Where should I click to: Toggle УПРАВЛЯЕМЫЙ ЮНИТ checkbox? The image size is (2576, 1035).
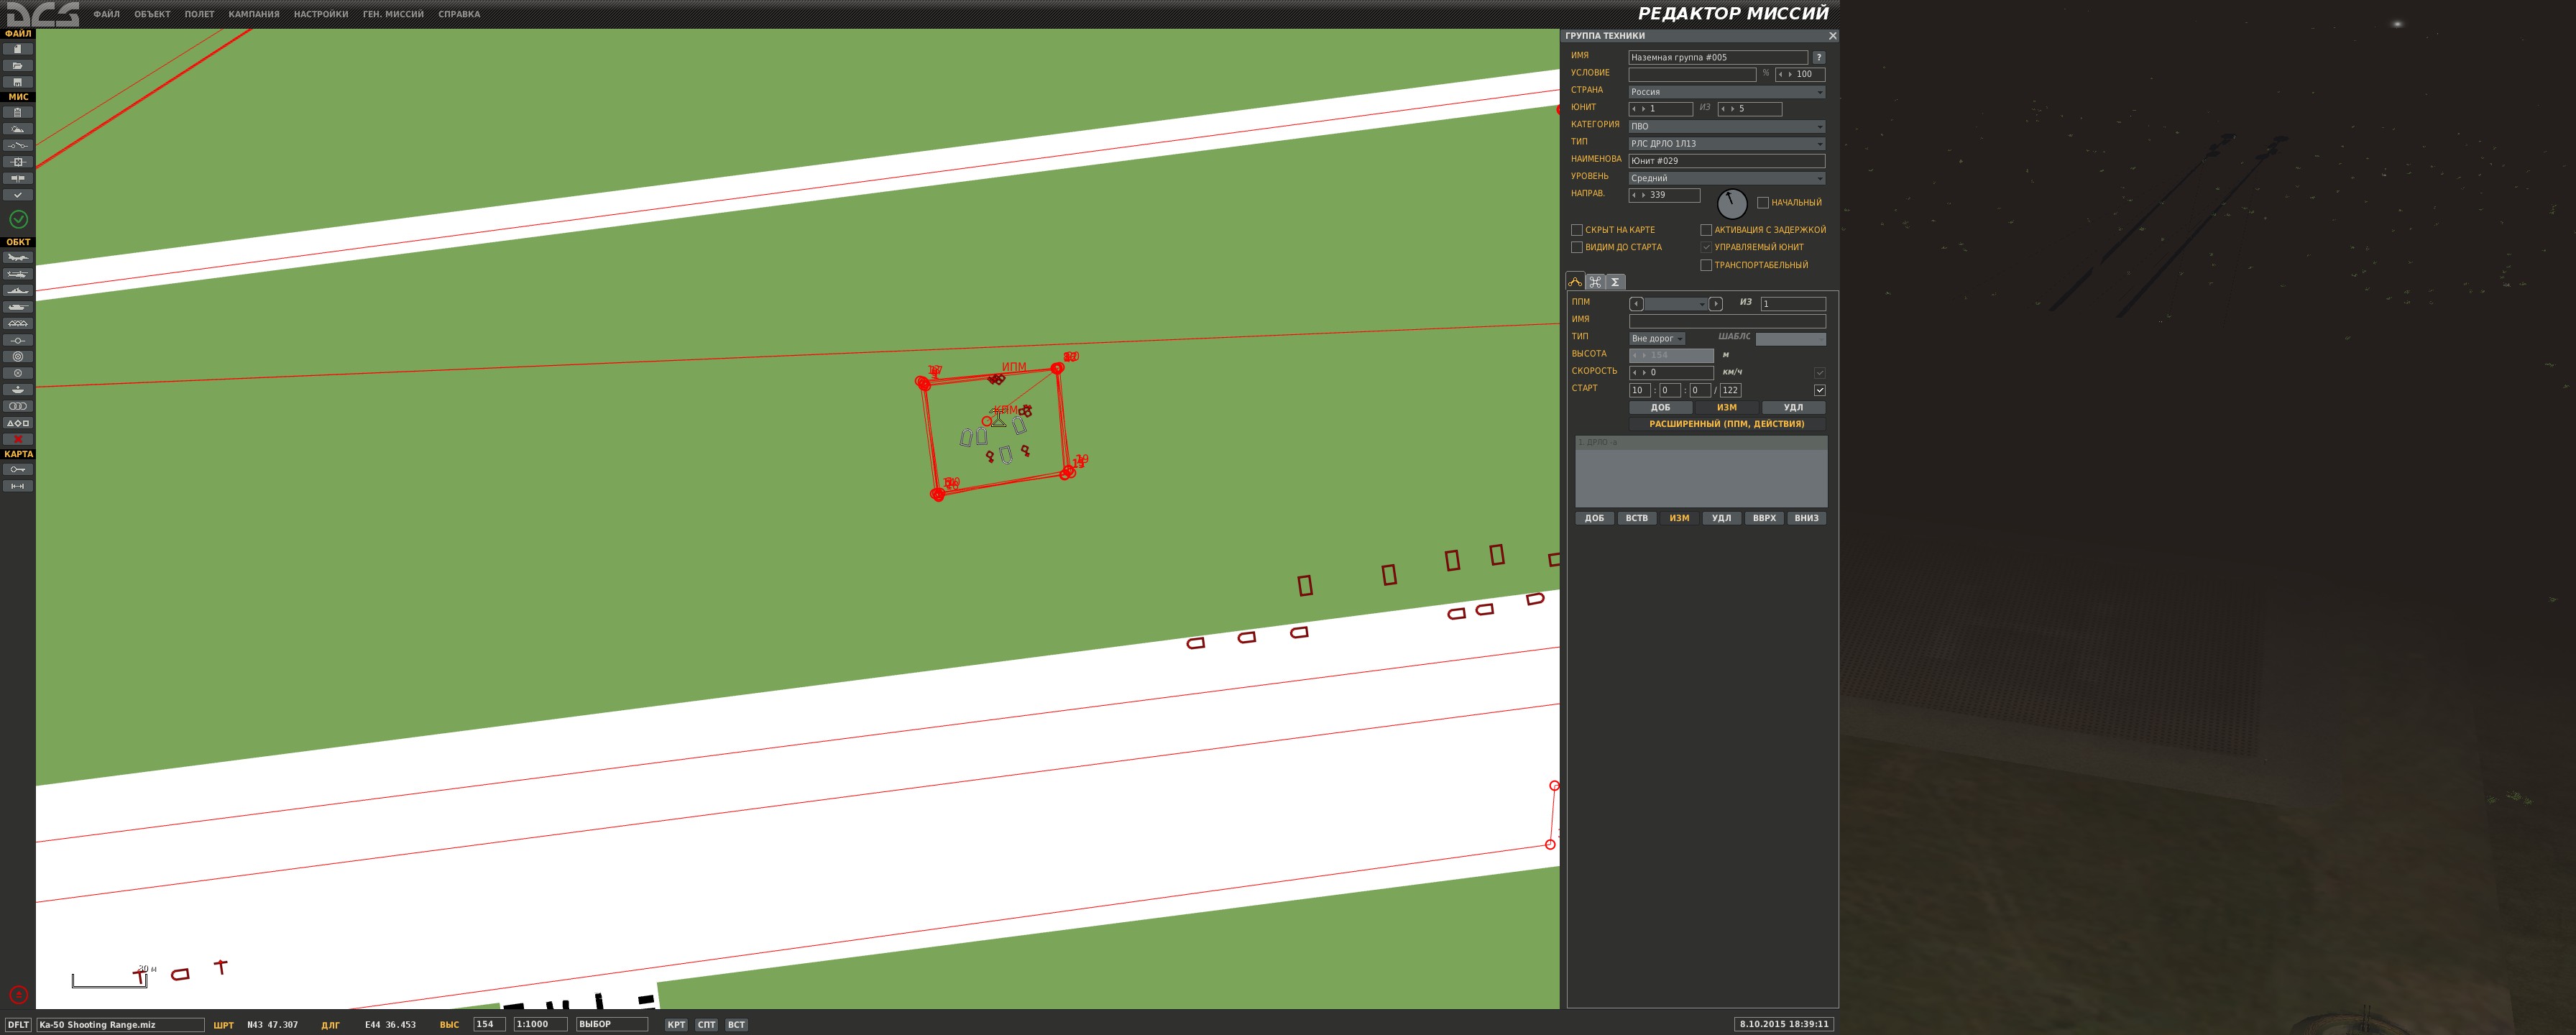pyautogui.click(x=1706, y=247)
